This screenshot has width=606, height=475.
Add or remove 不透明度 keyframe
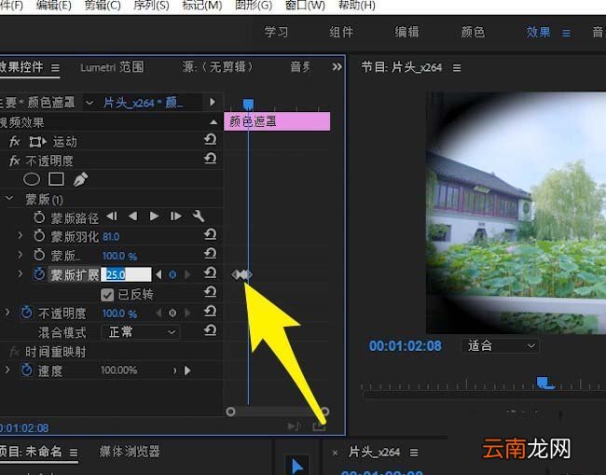[x=172, y=313]
